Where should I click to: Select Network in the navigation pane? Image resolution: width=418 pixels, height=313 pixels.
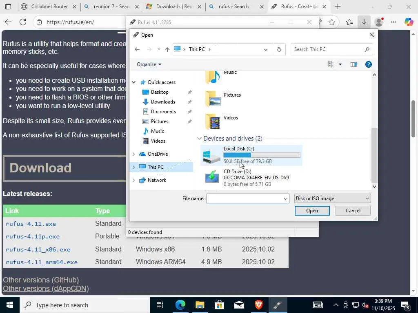click(157, 180)
